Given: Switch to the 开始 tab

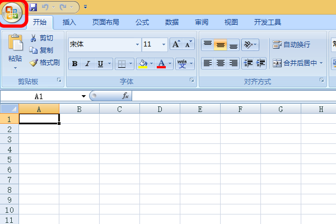Looking at the screenshot, I should click(40, 22).
